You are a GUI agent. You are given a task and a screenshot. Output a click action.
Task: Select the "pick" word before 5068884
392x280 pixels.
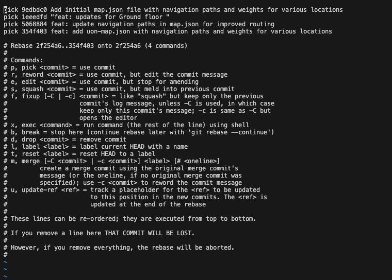[x=11, y=24]
